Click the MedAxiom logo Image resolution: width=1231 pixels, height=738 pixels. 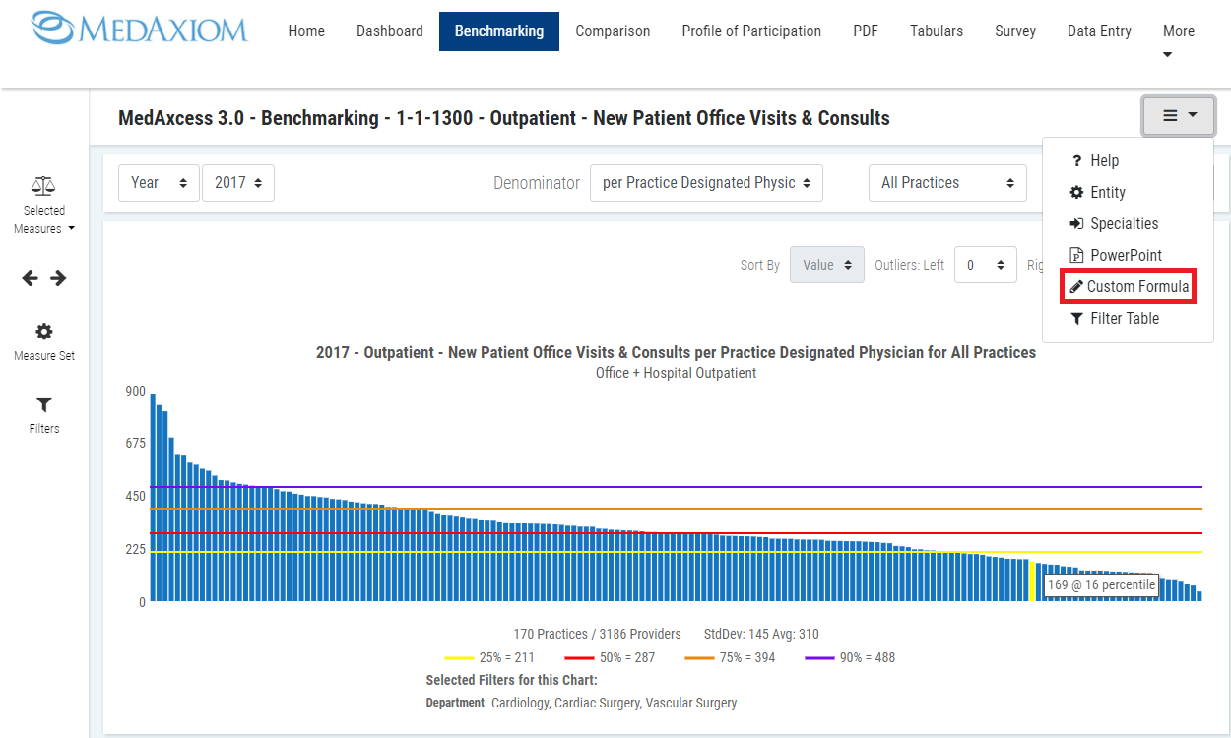click(139, 30)
